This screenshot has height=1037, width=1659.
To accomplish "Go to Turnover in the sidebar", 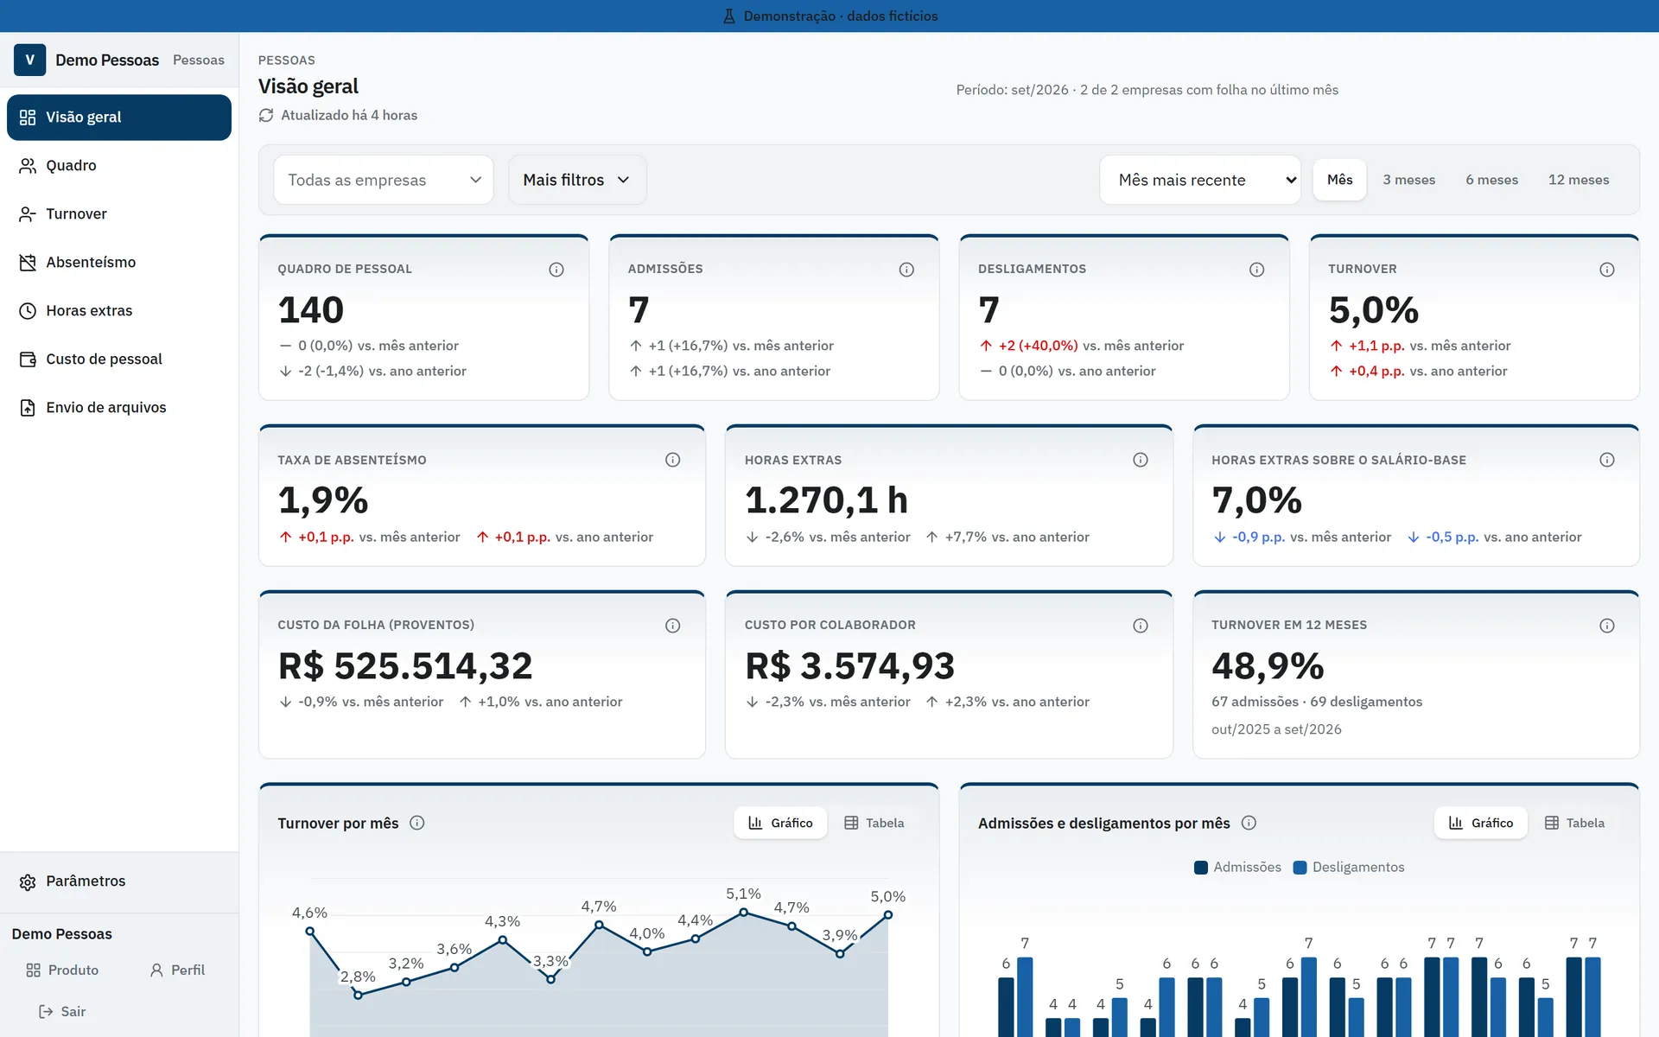I will click(x=119, y=213).
